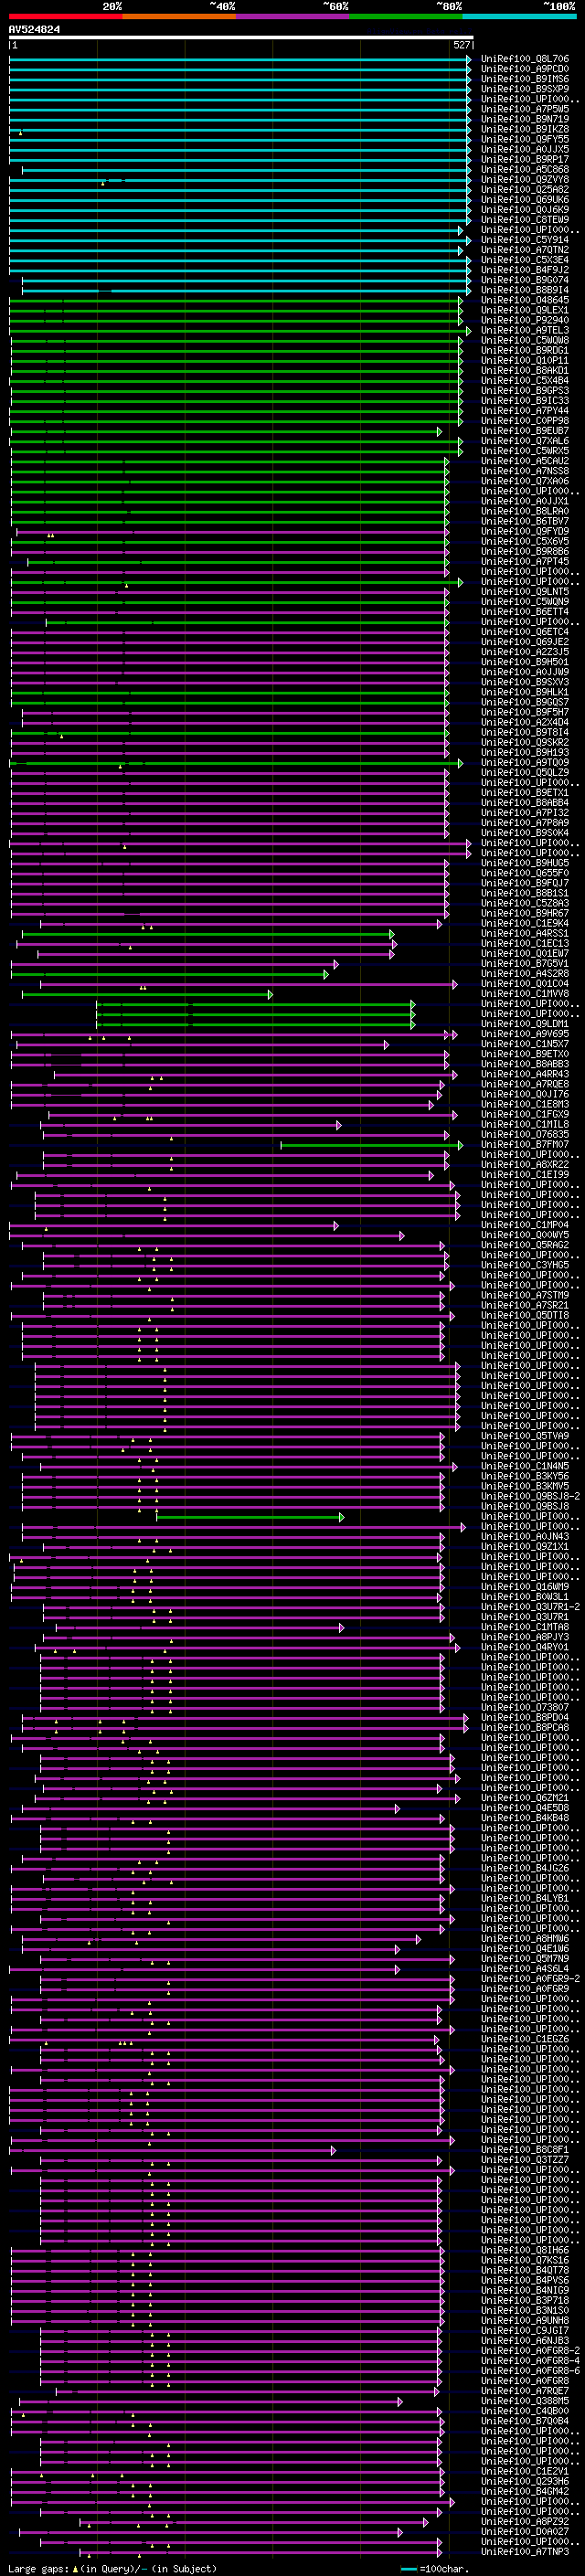Click the orange ~40% legend bar
This screenshot has height=2576, width=585.
[x=179, y=16]
